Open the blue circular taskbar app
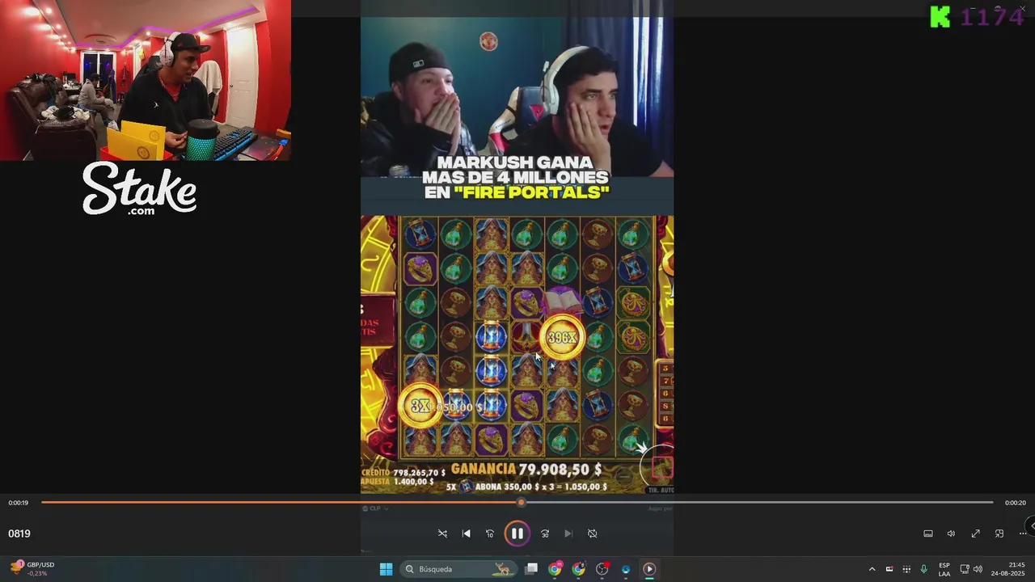Screen dimensions: 1035x582 click(626, 569)
